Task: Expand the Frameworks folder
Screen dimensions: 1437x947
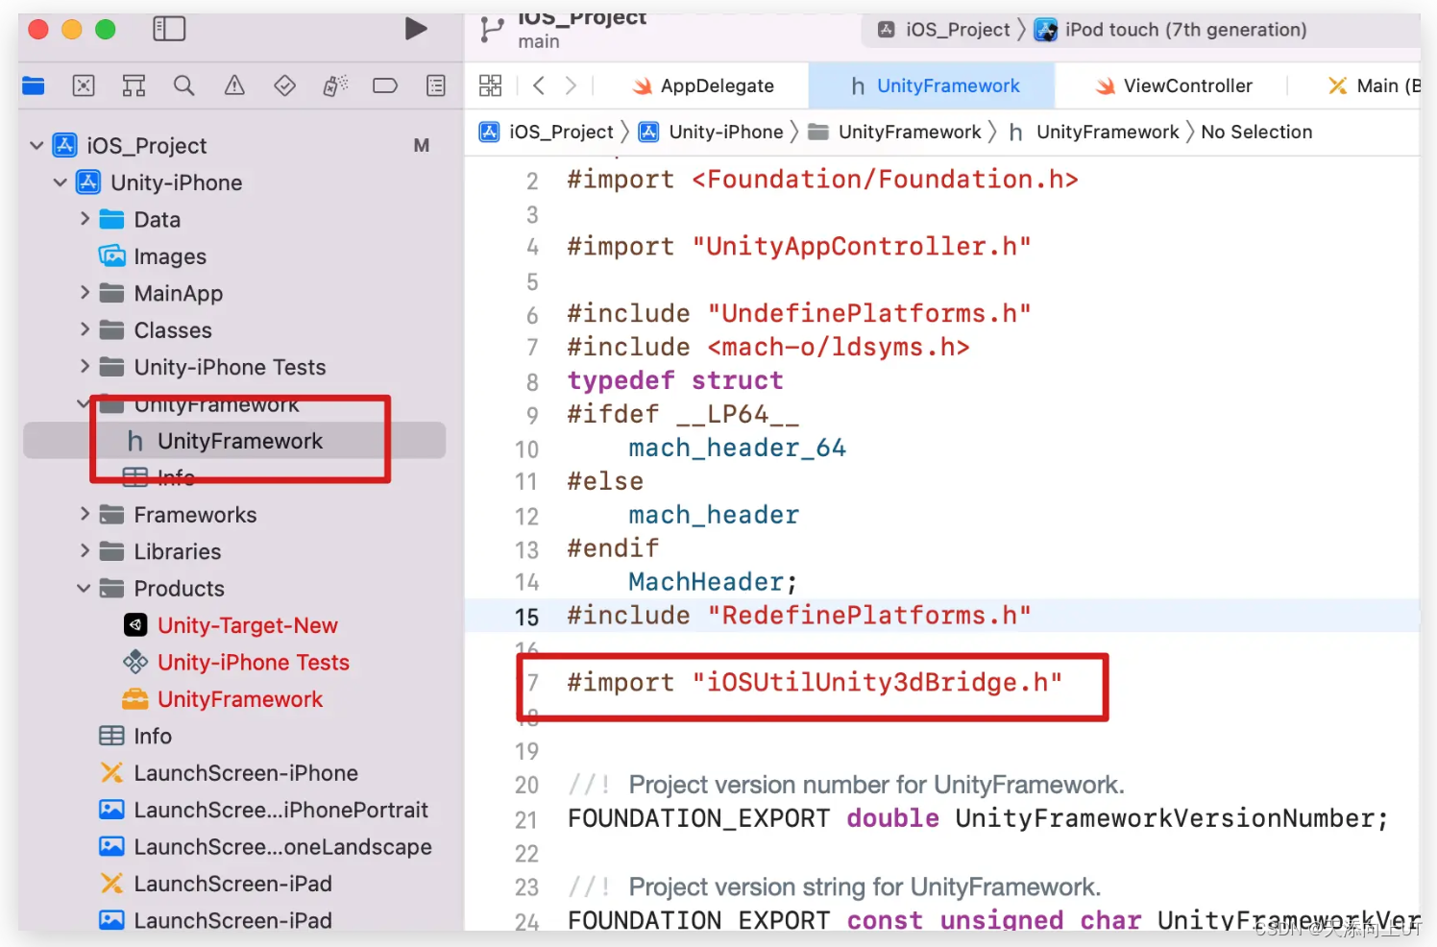Action: click(x=85, y=515)
